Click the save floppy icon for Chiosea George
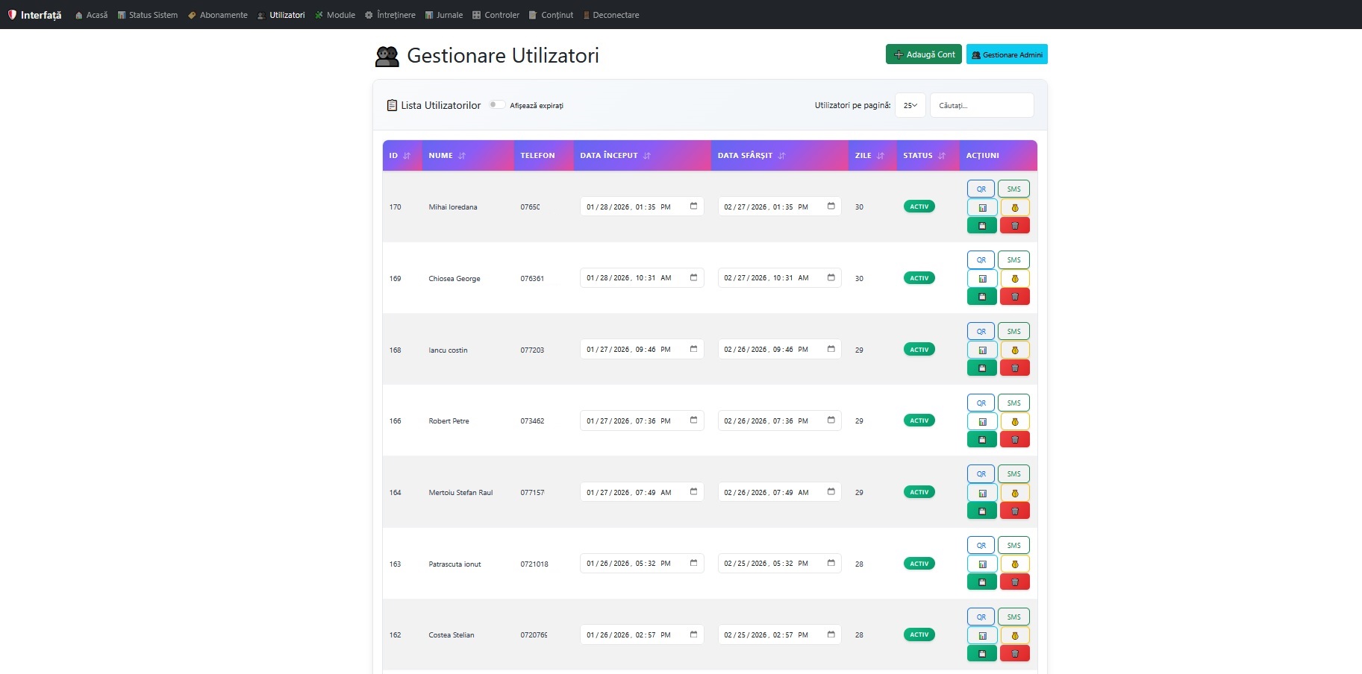 [981, 297]
